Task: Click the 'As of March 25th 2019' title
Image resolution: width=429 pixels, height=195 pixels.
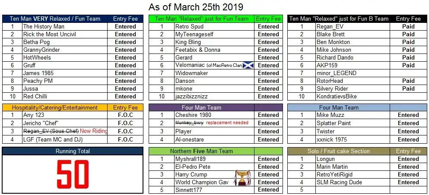Action: 196,7
